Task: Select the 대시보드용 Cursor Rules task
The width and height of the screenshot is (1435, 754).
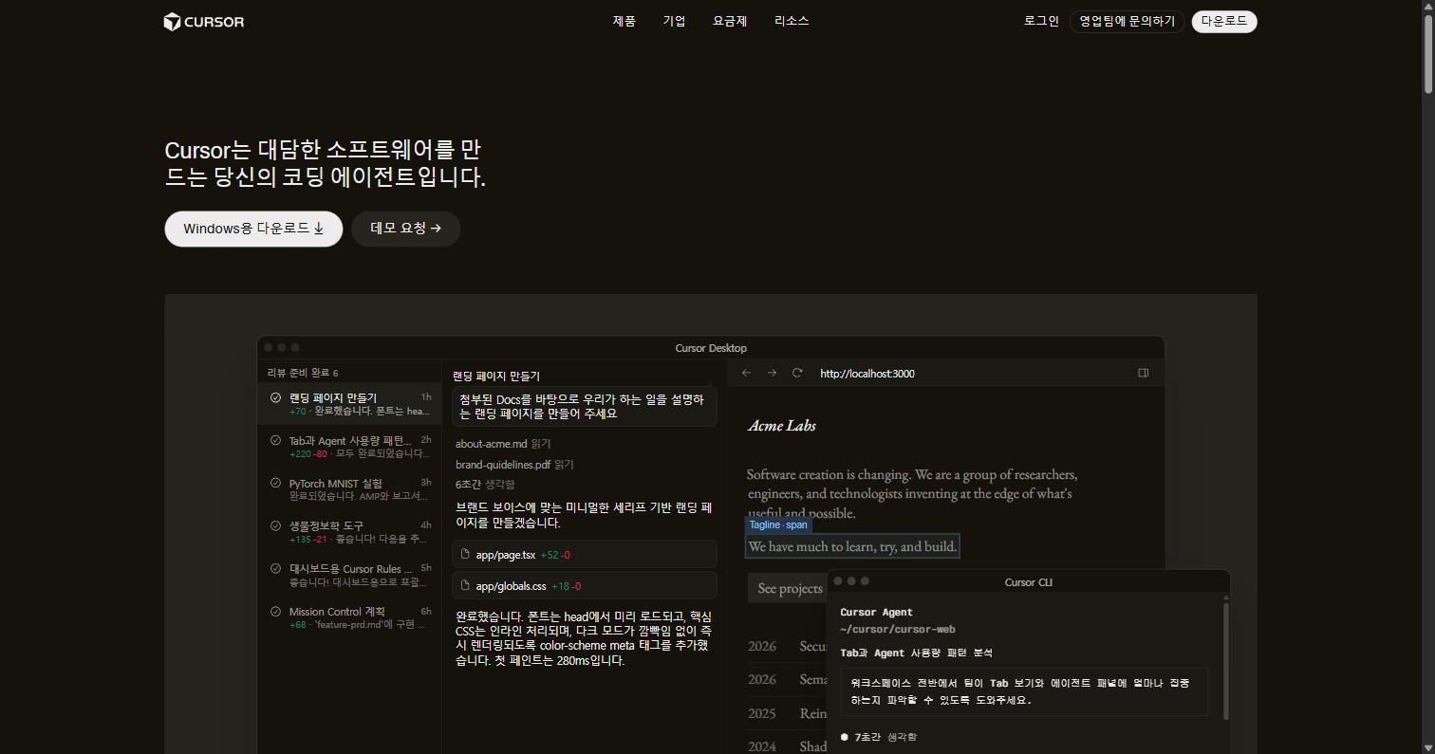Action: [349, 575]
